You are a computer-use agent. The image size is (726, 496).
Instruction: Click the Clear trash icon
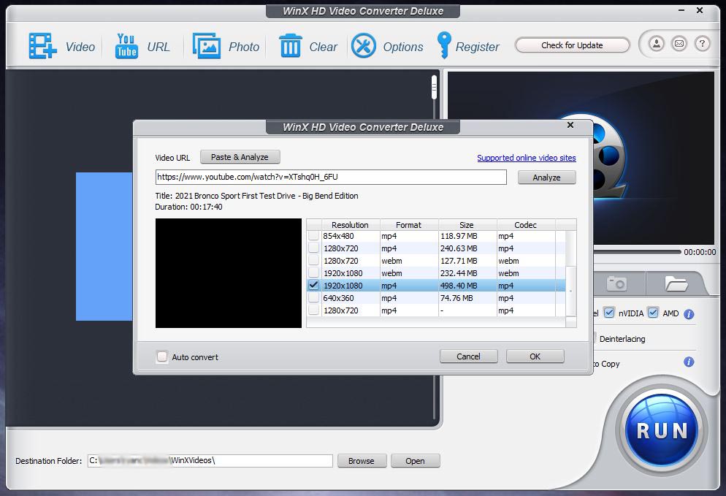pyautogui.click(x=290, y=46)
